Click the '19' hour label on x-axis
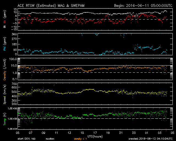The width and height of the screenshot is (176, 141). 108,133
